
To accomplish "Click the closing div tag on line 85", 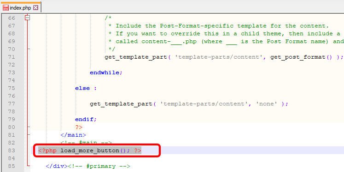I will (x=57, y=166).
